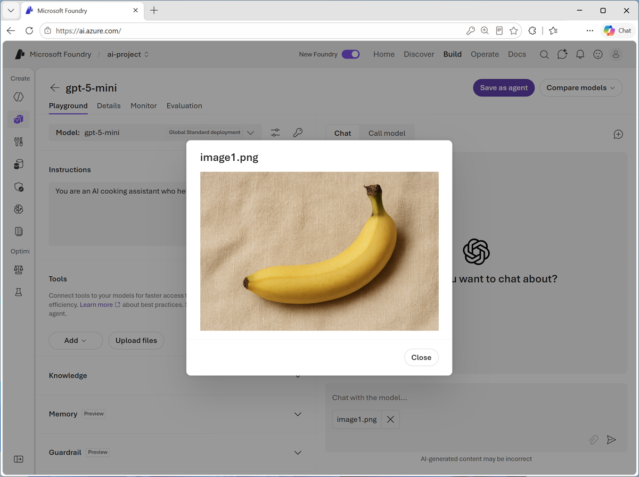
Task: Open the model parameters sliders icon
Action: [275, 133]
